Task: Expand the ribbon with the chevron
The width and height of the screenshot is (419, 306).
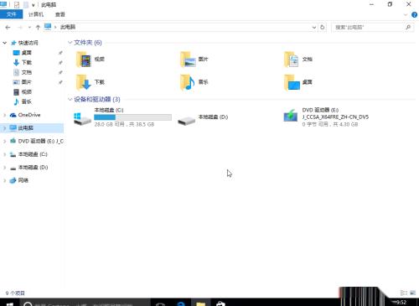Action: click(406, 15)
